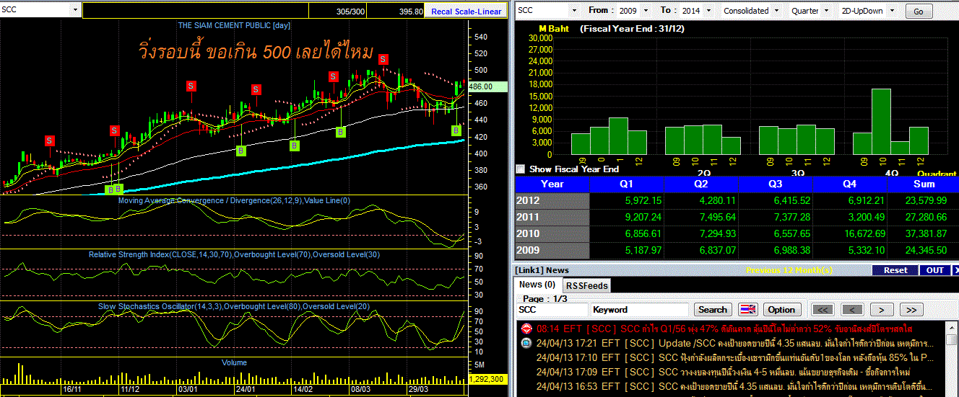Switch news language with the flag icon
This screenshot has height=397, width=959.
coord(747,310)
